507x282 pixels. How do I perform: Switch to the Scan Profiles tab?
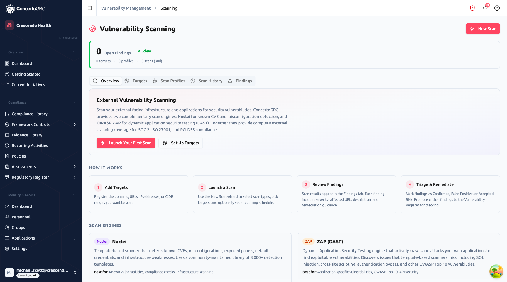tap(169, 81)
